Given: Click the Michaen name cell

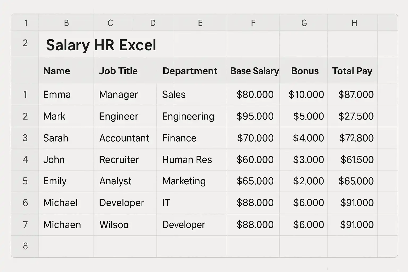Looking at the screenshot, I should (x=62, y=225).
